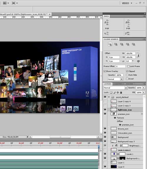This screenshot has width=147, height=169.
Task: Open the Clone Source panel options menu
Action: [144, 39]
